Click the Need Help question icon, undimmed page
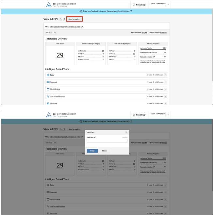 coord(134,5)
